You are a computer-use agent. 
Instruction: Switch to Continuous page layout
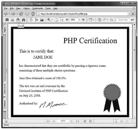point(122,121)
